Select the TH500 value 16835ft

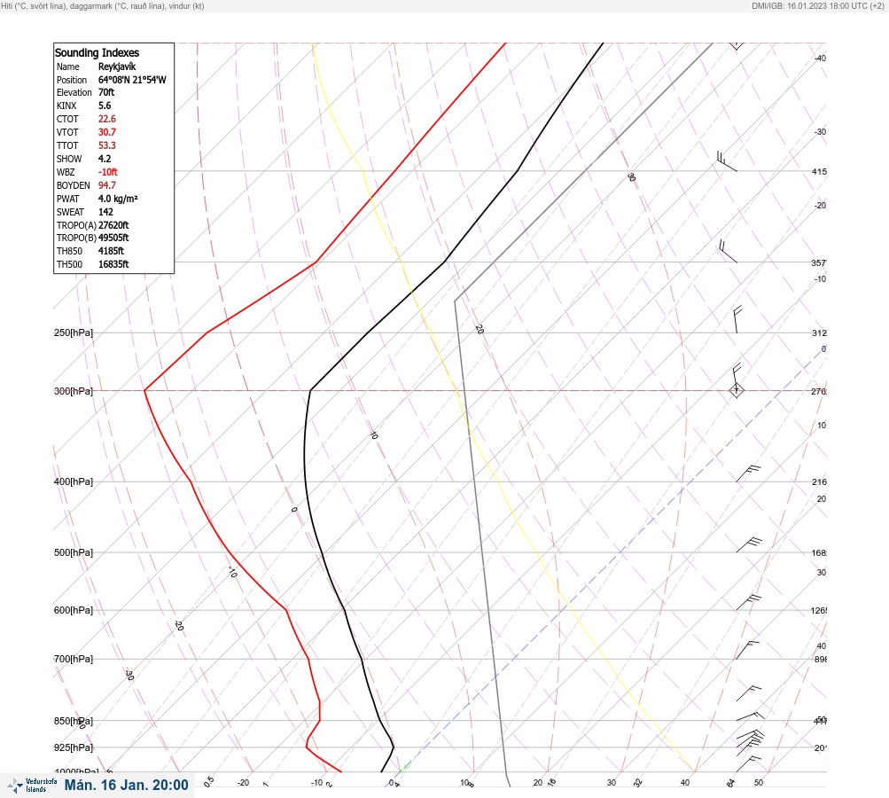(x=113, y=264)
